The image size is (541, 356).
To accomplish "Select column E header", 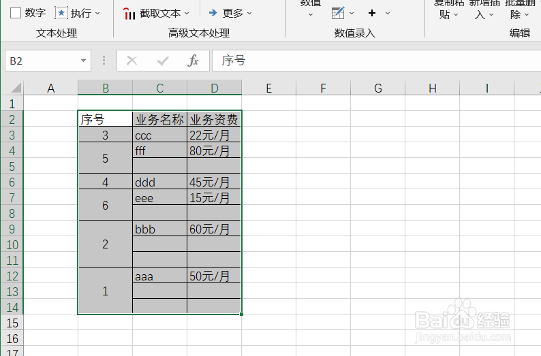I will click(x=268, y=88).
